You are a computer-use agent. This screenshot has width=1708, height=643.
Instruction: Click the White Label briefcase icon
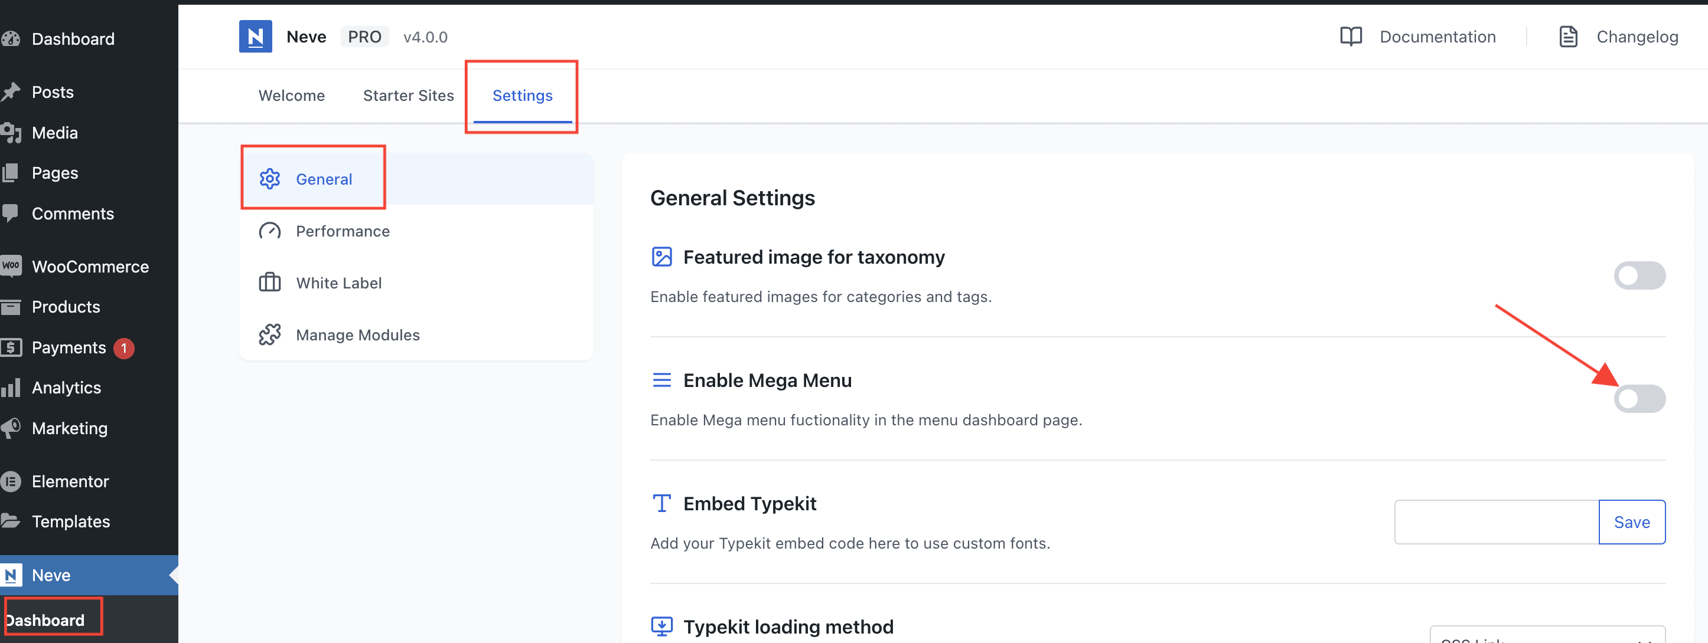[270, 283]
